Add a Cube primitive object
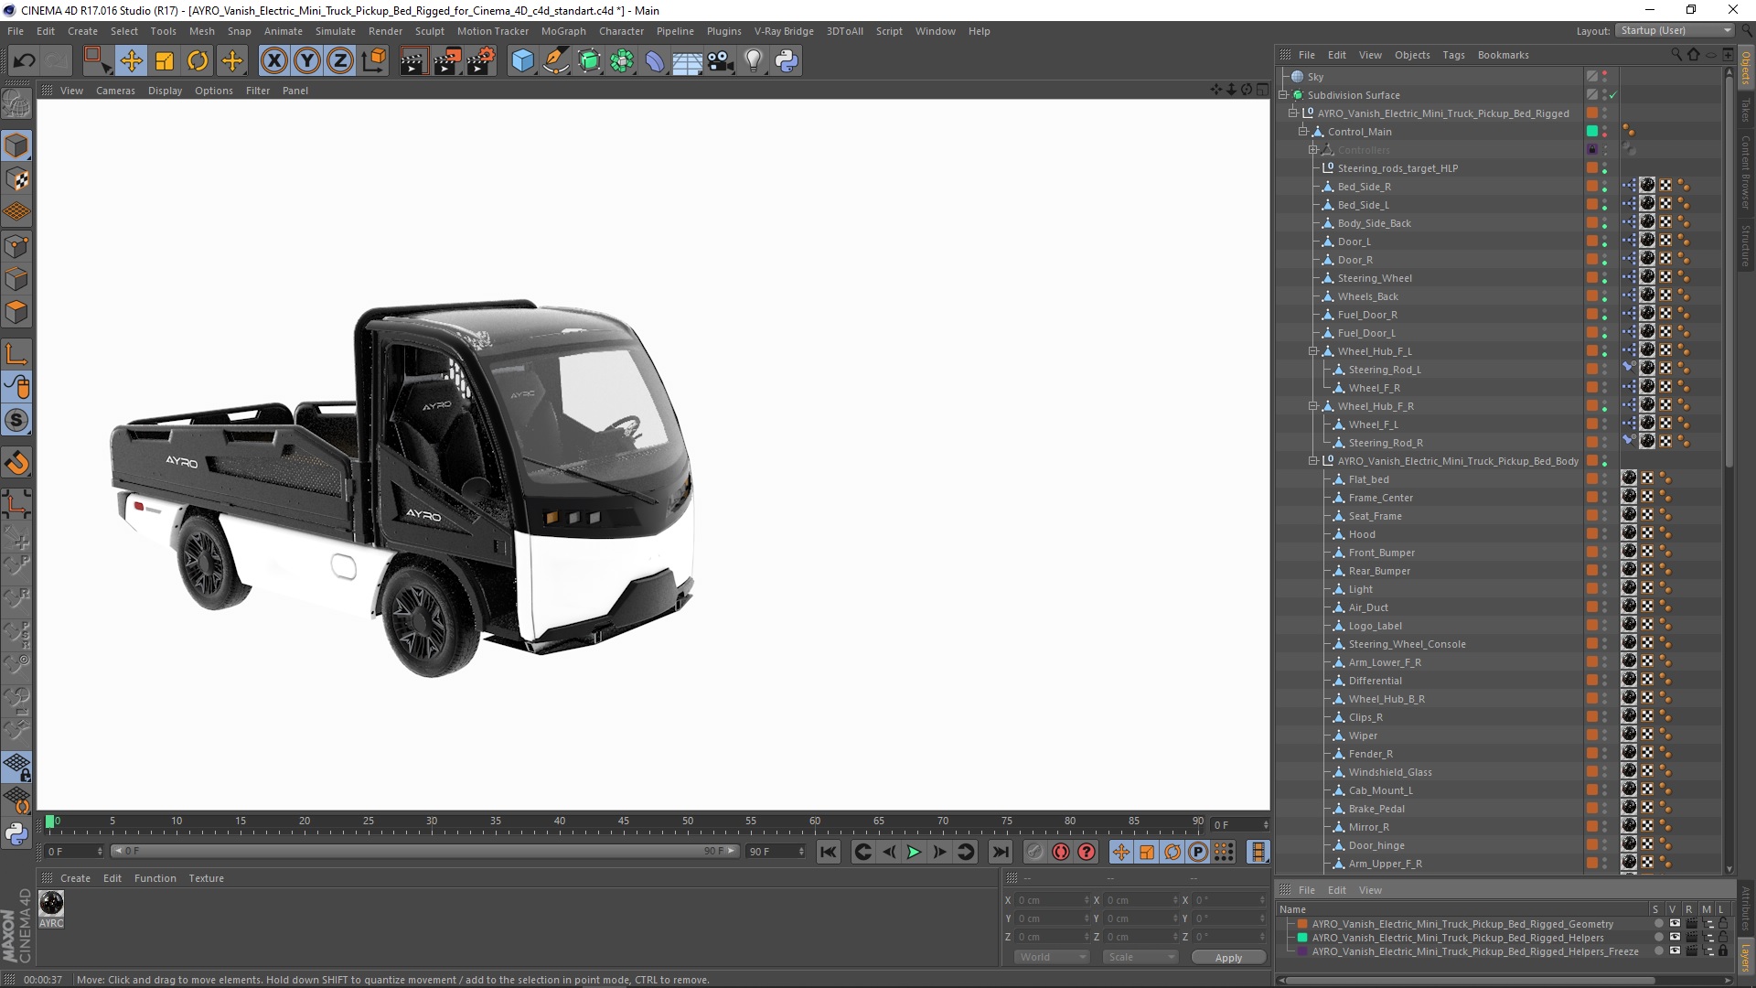The image size is (1756, 988). click(x=522, y=61)
